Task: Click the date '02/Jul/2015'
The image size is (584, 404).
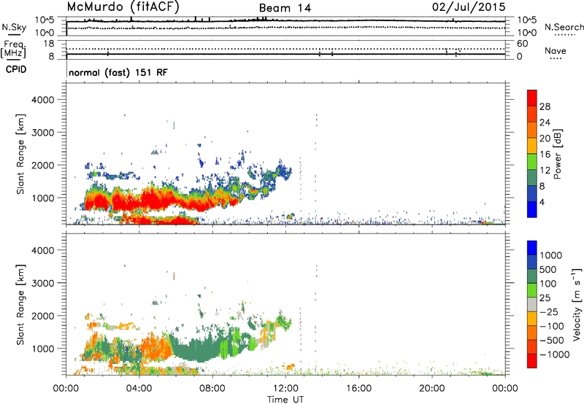Action: (x=469, y=7)
